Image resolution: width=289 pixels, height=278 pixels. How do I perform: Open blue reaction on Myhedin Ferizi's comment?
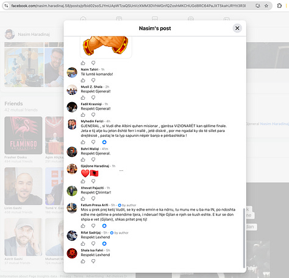104,142
